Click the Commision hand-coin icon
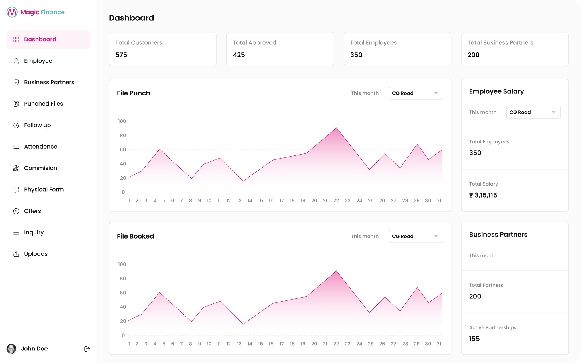Screen dimensions: 581x363 coord(16,168)
